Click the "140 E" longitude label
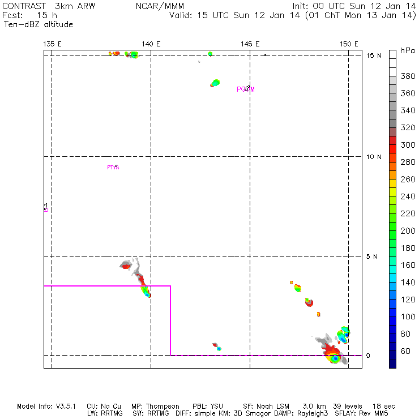419x419 pixels. pos(151,44)
